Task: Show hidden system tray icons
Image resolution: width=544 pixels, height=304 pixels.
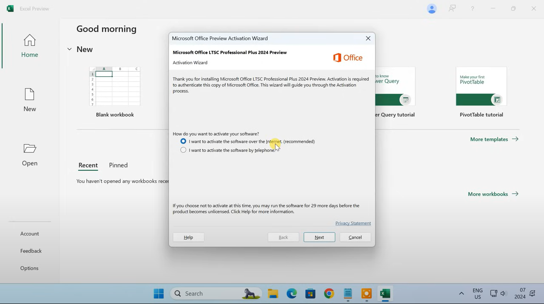Action: 462,293
